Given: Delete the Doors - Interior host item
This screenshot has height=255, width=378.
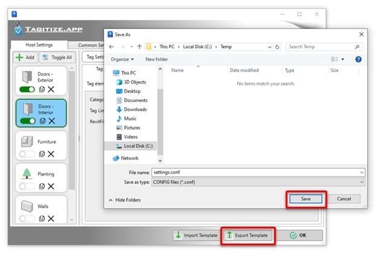Looking at the screenshot, I should [x=52, y=121].
